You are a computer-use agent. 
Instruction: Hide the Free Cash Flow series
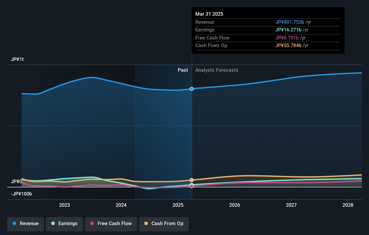pos(111,224)
